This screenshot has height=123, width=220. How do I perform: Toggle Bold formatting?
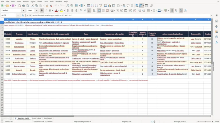(42, 11)
